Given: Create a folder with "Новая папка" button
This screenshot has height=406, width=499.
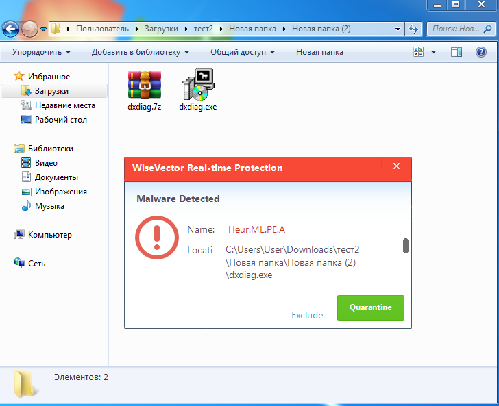Looking at the screenshot, I should 319,52.
